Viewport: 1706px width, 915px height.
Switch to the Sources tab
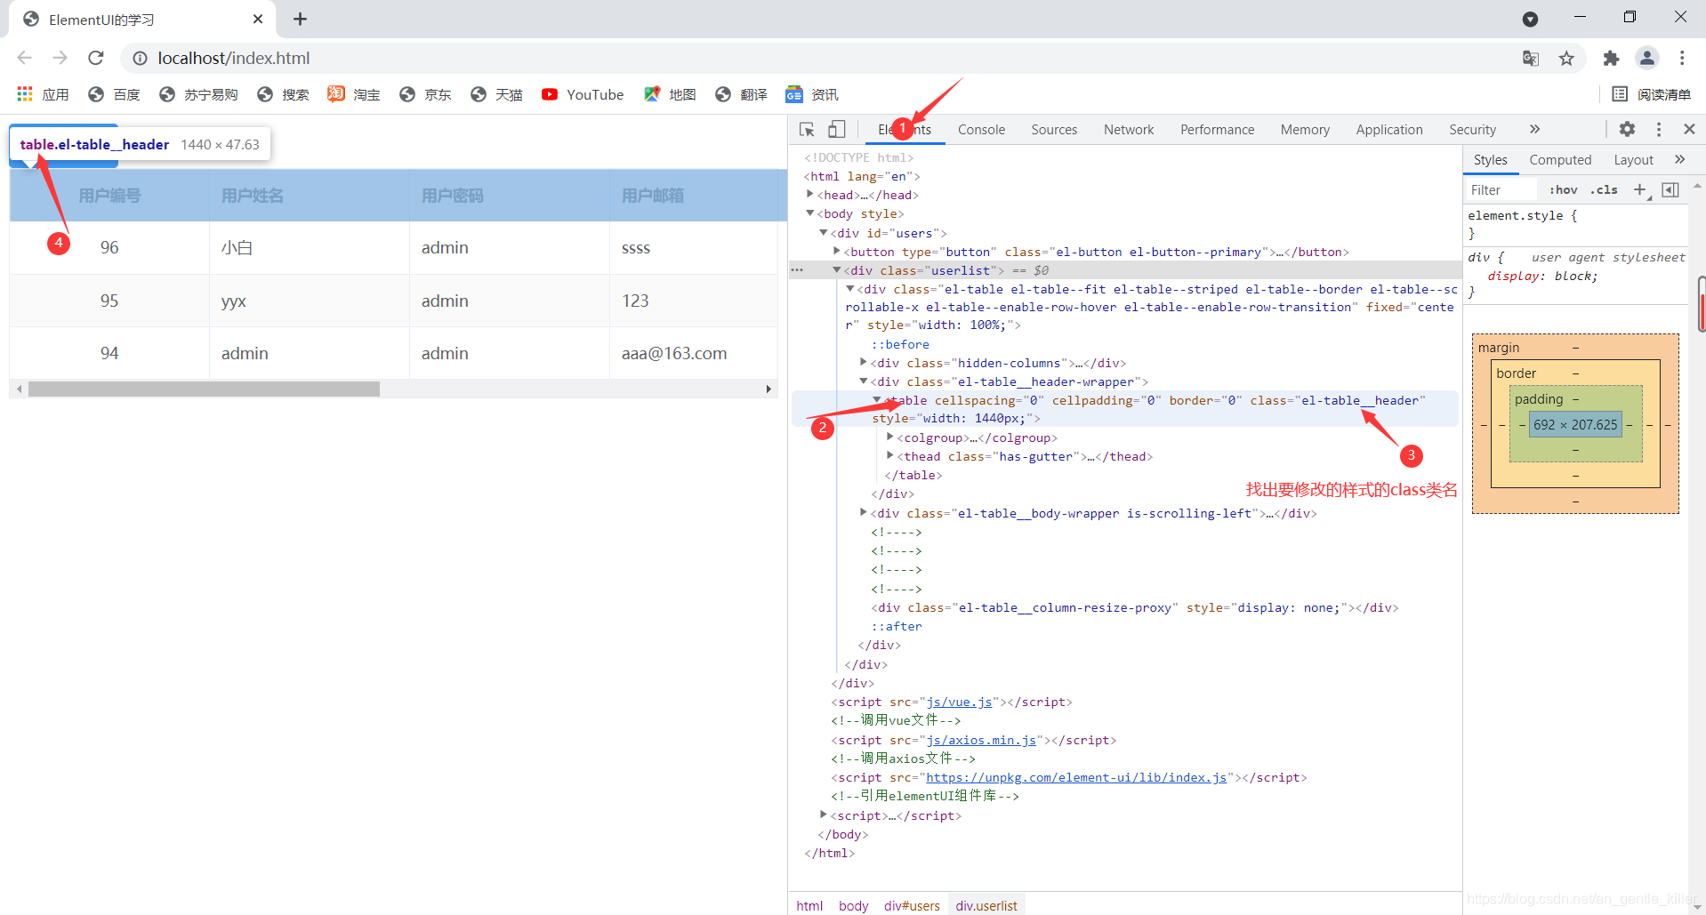pos(1054,130)
